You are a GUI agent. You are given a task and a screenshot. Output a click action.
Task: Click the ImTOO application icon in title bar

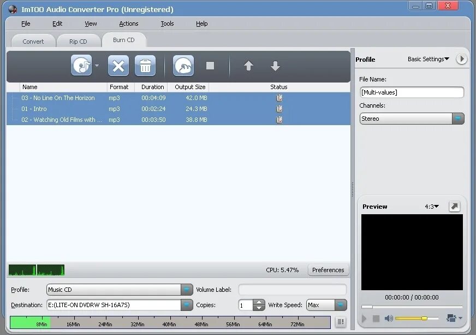13,9
